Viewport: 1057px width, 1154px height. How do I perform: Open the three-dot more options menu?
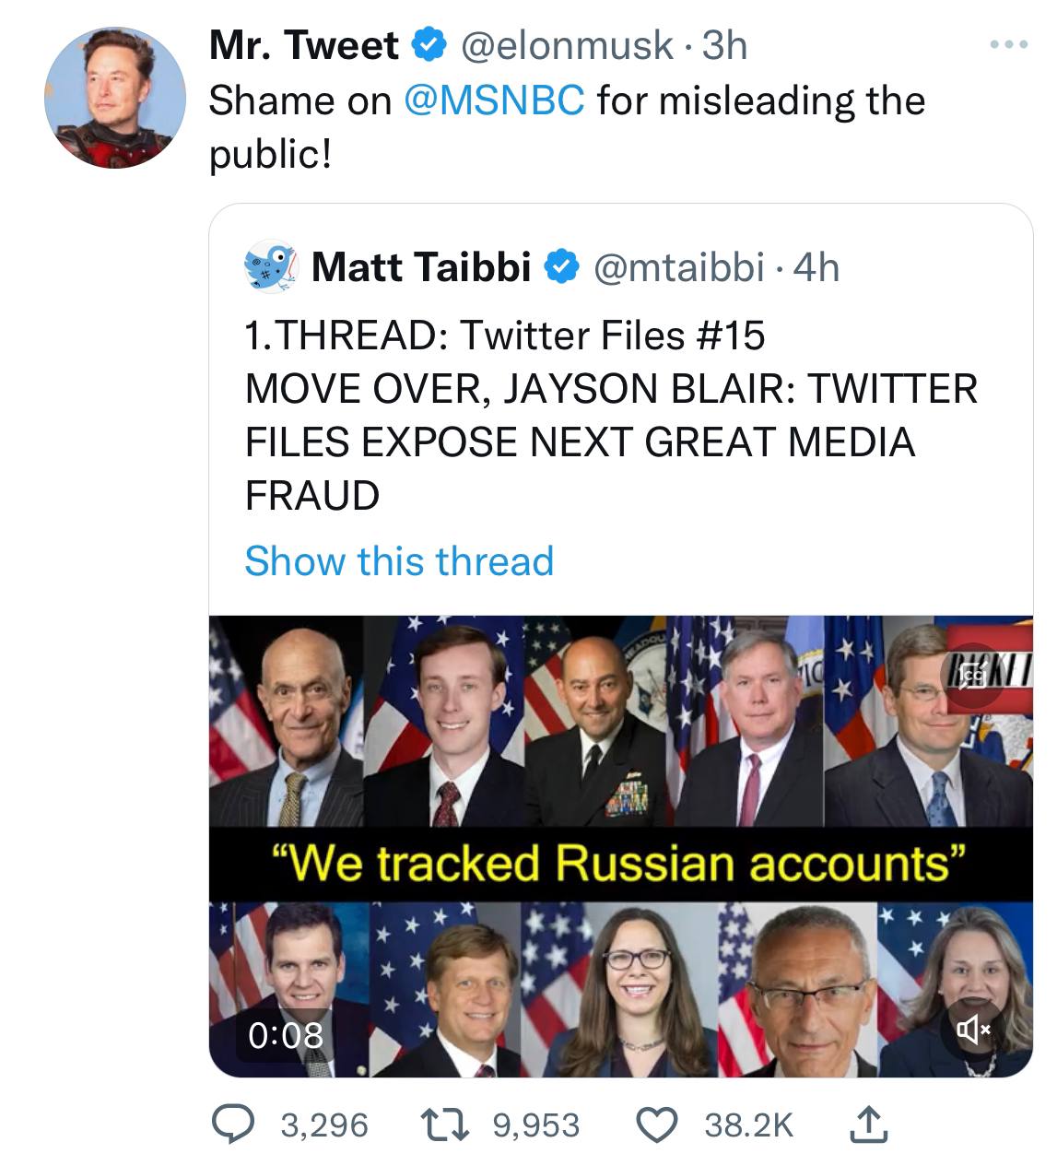[1011, 45]
